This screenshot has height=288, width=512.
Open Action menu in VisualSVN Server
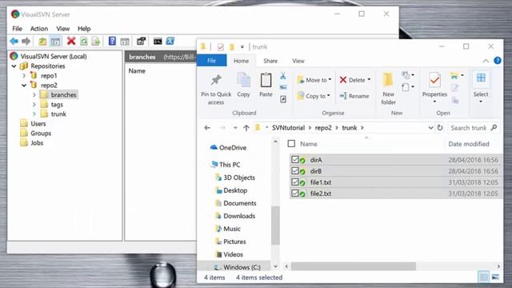(x=39, y=29)
